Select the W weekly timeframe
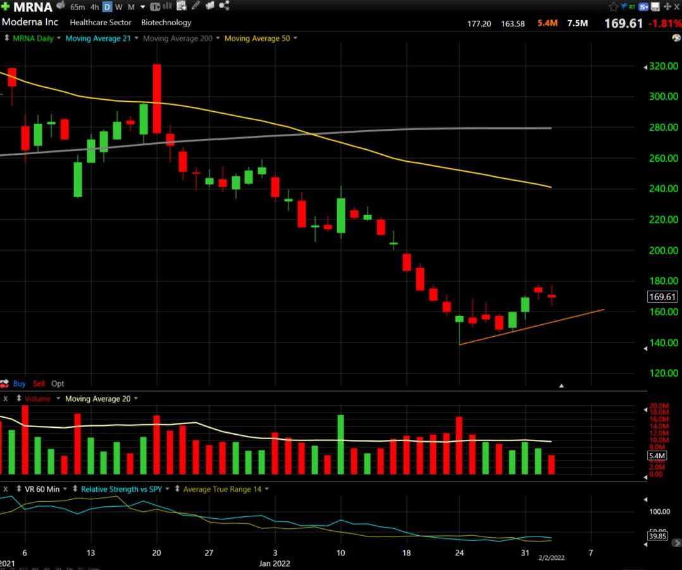Screen dimensions: 682x570 coord(119,7)
